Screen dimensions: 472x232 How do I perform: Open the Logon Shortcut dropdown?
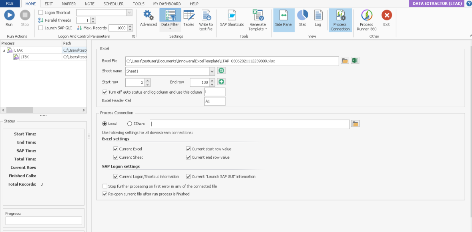pos(129,12)
